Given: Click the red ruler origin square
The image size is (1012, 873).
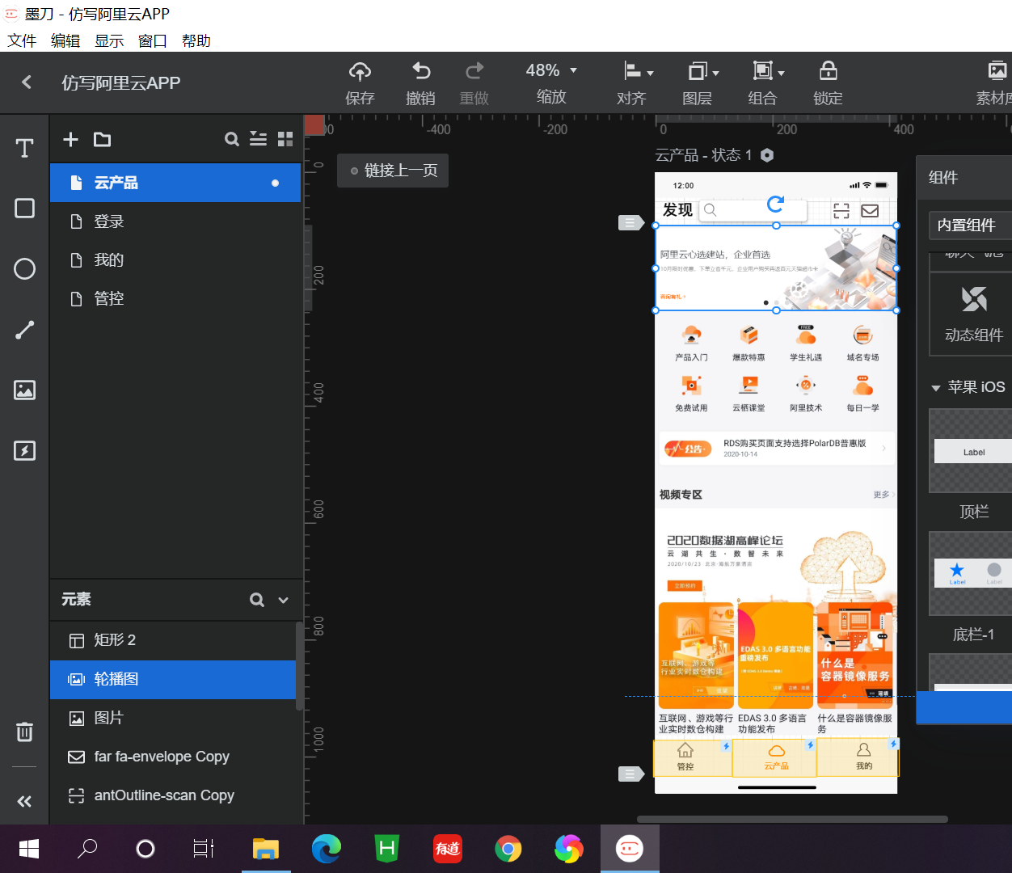Looking at the screenshot, I should [314, 124].
